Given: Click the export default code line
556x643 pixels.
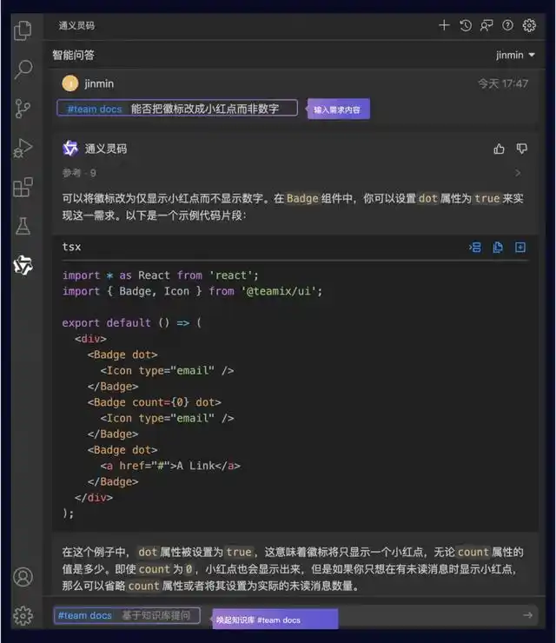Looking at the screenshot, I should (132, 323).
